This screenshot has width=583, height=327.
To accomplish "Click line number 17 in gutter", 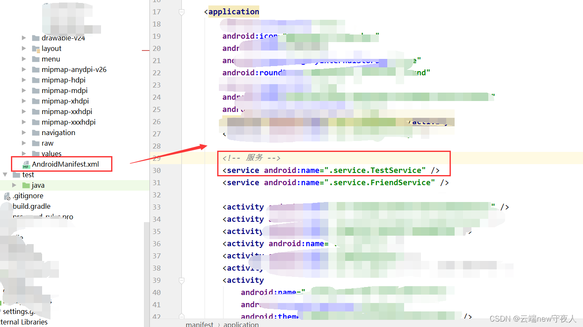I will click(157, 12).
